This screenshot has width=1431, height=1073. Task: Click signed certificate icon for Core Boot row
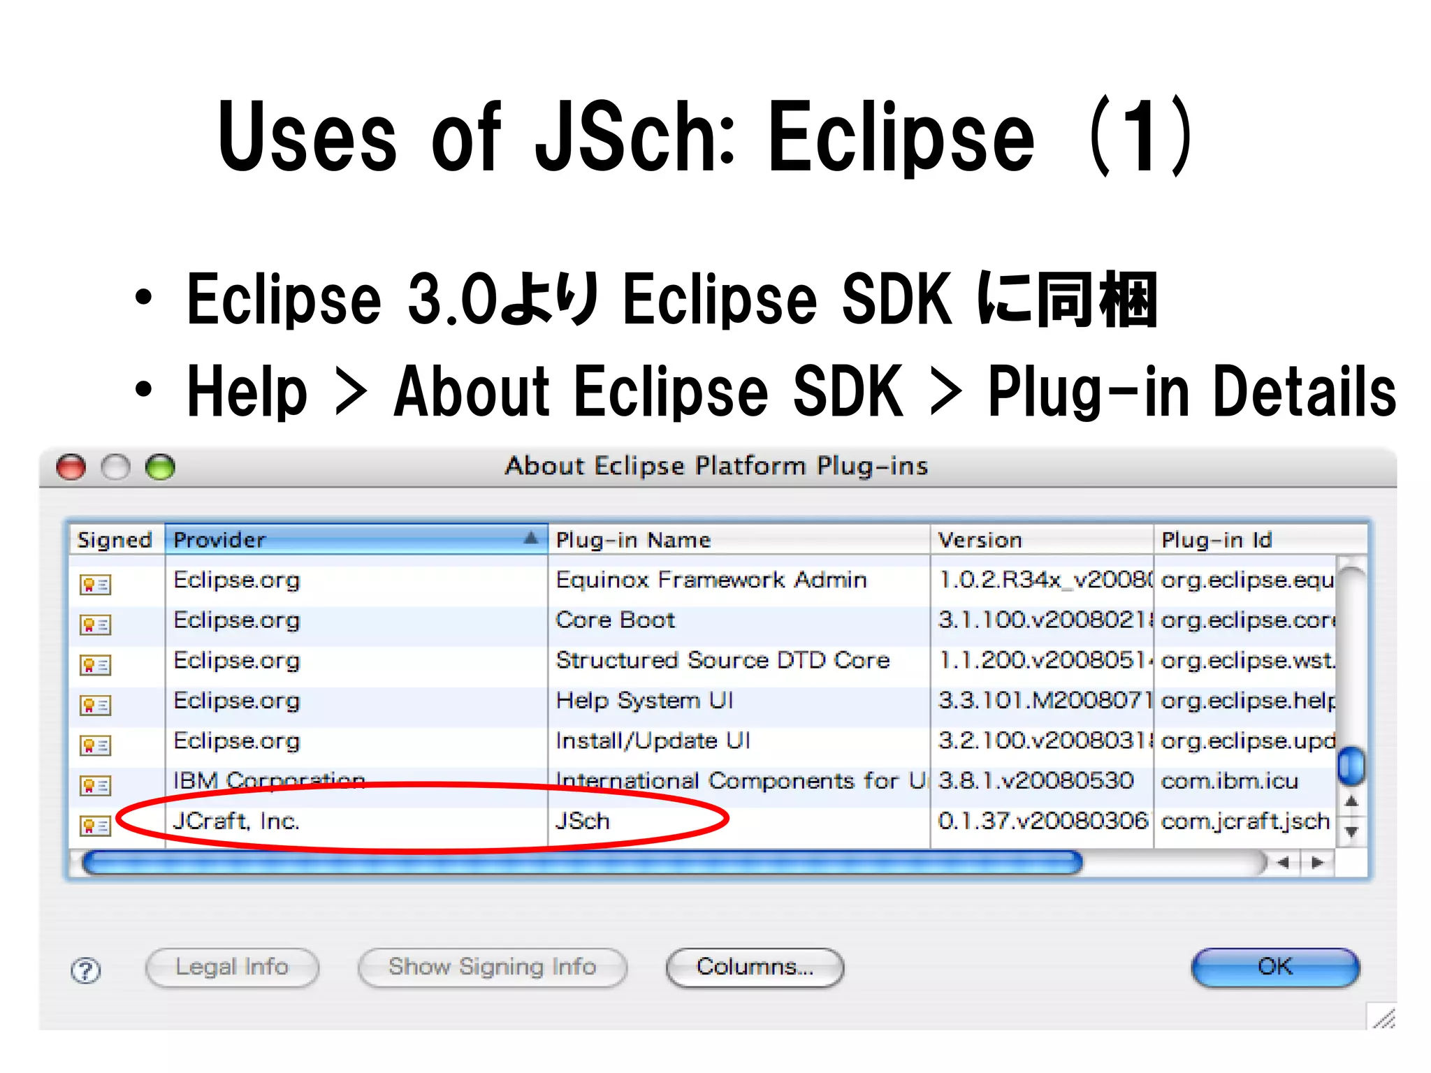(95, 624)
